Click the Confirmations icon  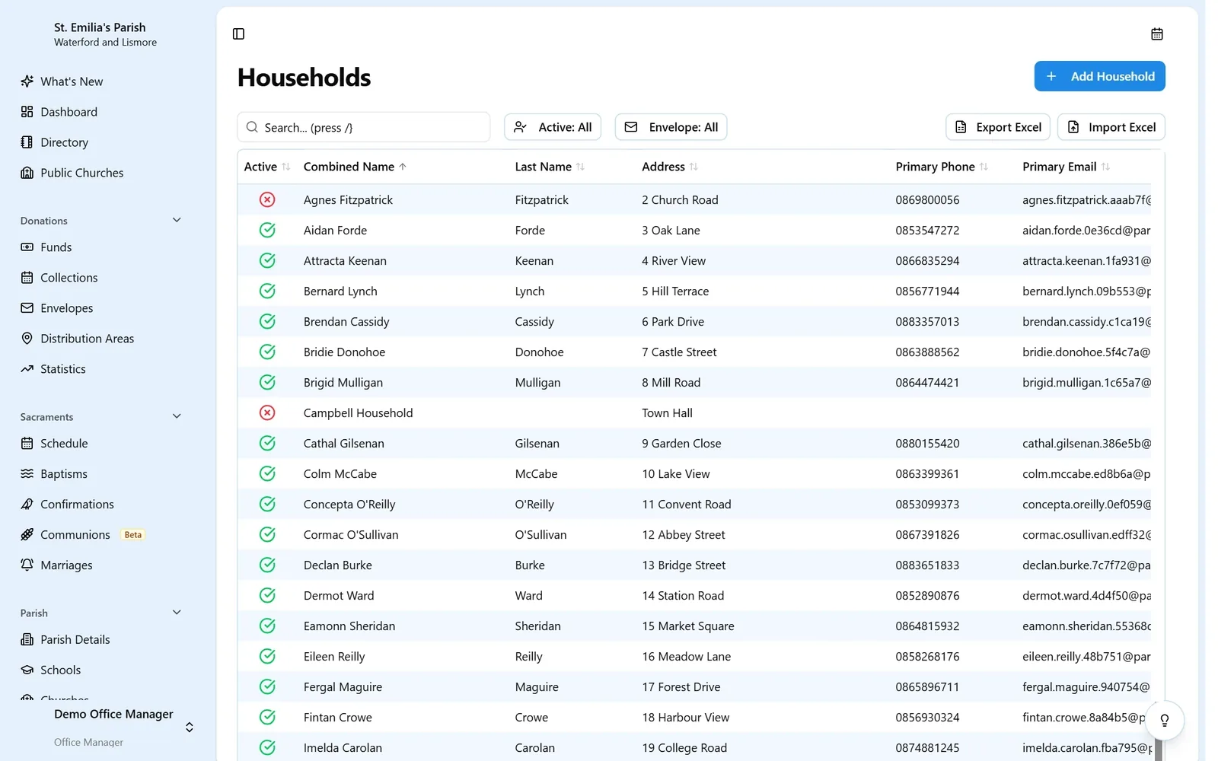click(x=27, y=505)
